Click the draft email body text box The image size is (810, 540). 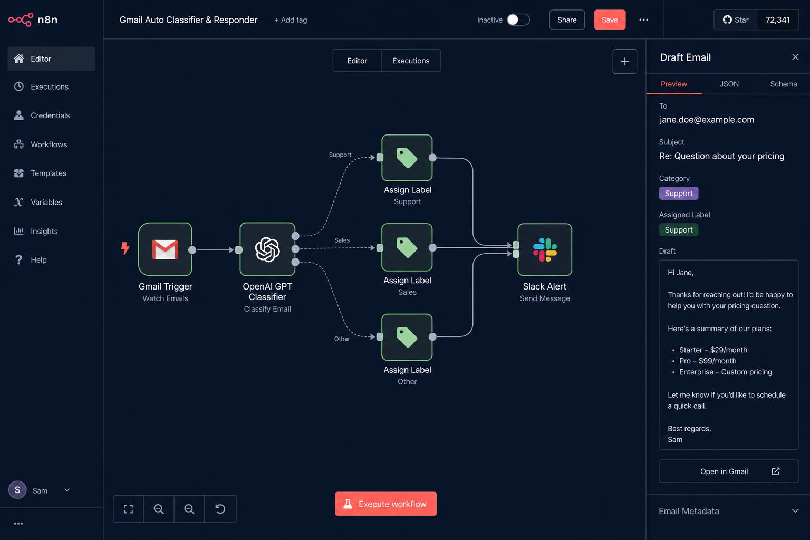tap(729, 355)
